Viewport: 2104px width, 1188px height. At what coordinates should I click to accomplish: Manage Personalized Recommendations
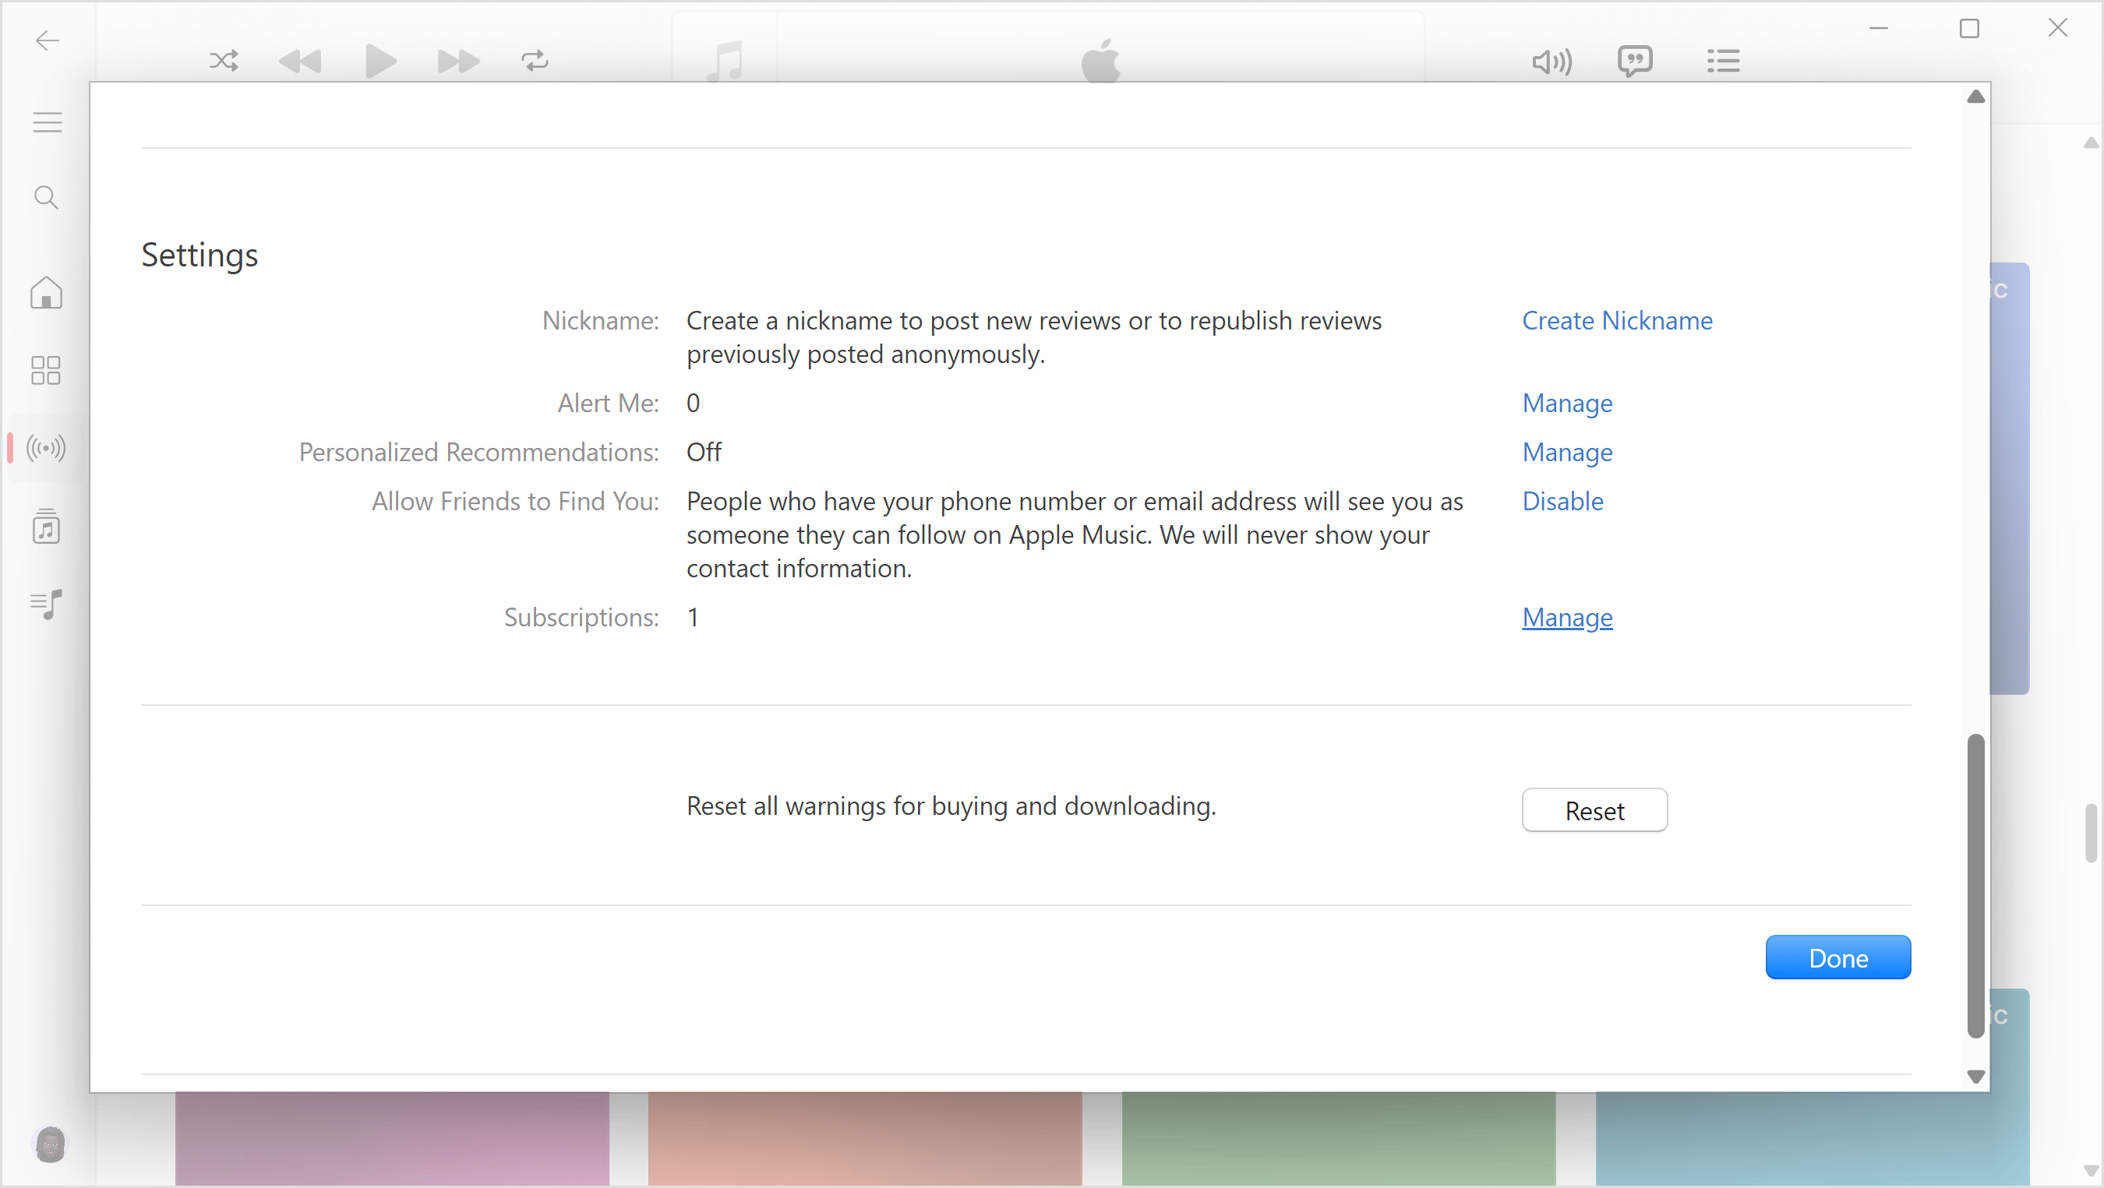click(1567, 453)
